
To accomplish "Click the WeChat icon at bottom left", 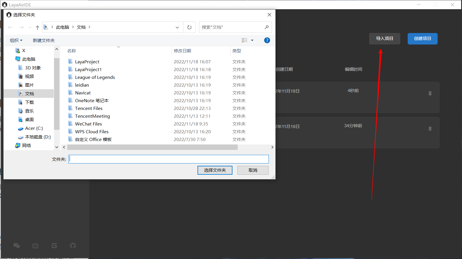I will pos(17,245).
